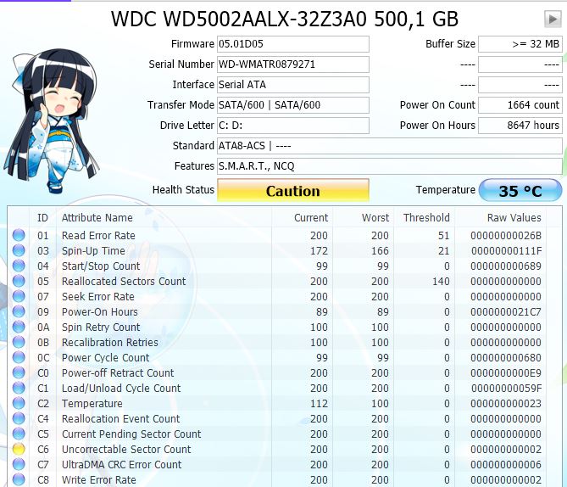
Task: Select the Reallocation Event Count attribute name
Action: [x=121, y=419]
